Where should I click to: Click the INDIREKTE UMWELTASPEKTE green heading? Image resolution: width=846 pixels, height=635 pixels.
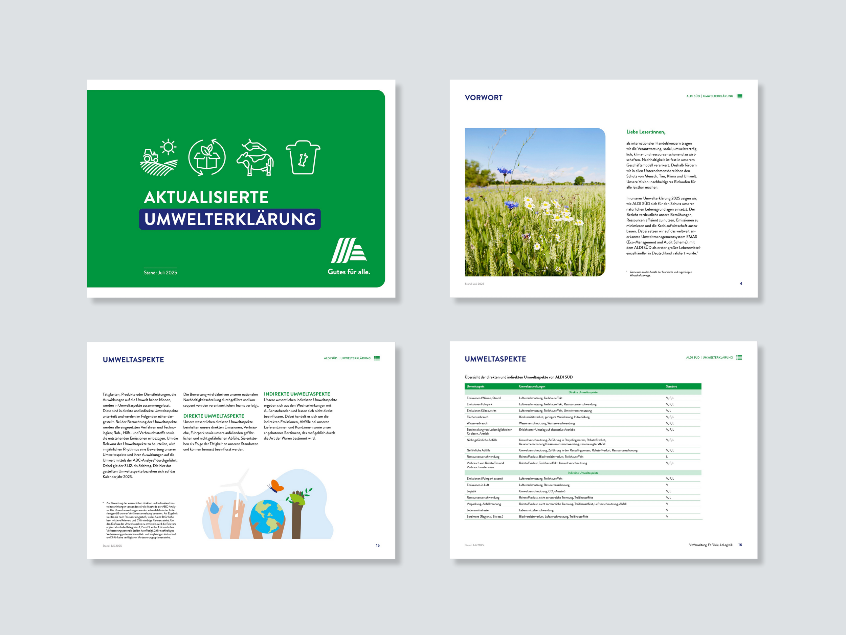(297, 394)
